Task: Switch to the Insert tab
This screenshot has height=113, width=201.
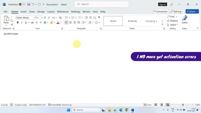Action: click(x=24, y=12)
